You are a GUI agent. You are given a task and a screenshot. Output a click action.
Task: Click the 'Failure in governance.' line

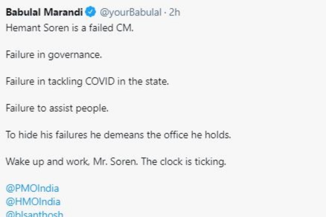click(x=54, y=55)
